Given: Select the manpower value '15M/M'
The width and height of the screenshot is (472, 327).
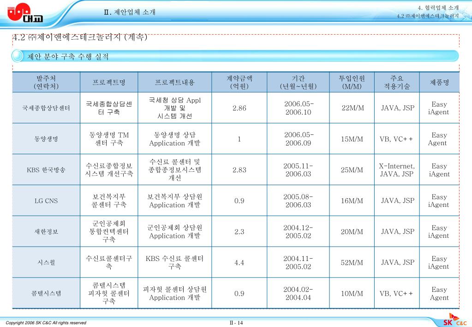Looking at the screenshot, I should (352, 139).
